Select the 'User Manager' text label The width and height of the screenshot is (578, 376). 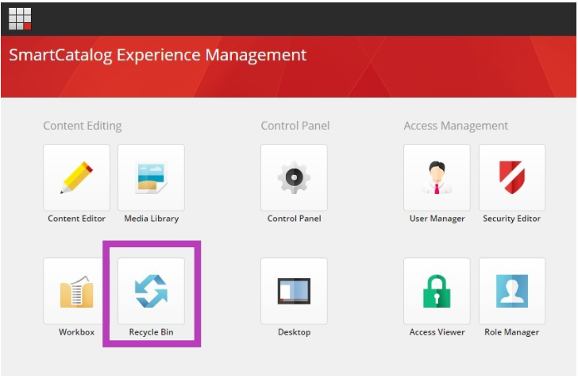pos(437,219)
